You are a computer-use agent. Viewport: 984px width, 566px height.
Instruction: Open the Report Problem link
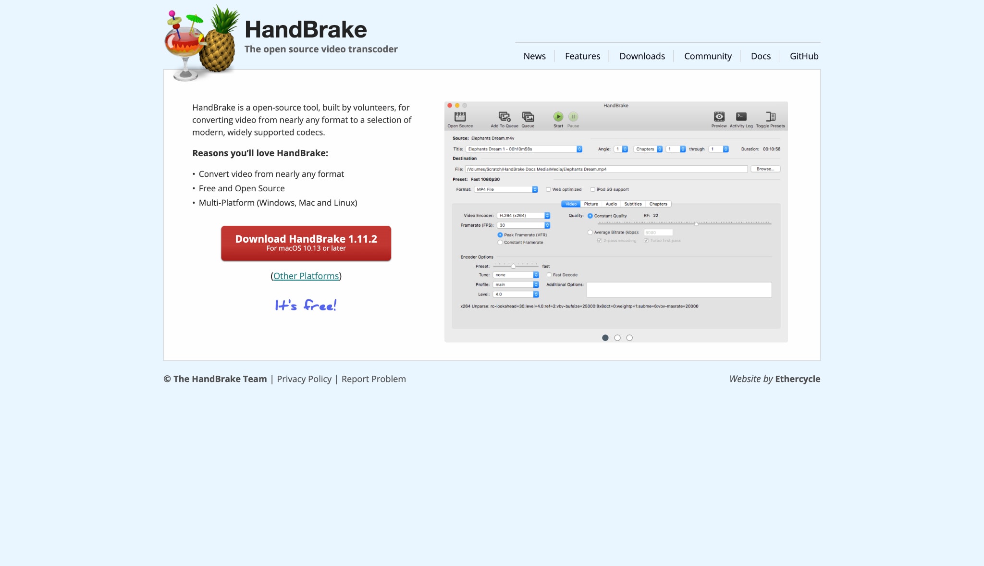point(373,379)
